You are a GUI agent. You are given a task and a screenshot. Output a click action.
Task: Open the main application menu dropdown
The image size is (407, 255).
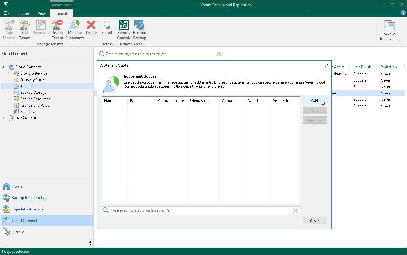point(6,13)
